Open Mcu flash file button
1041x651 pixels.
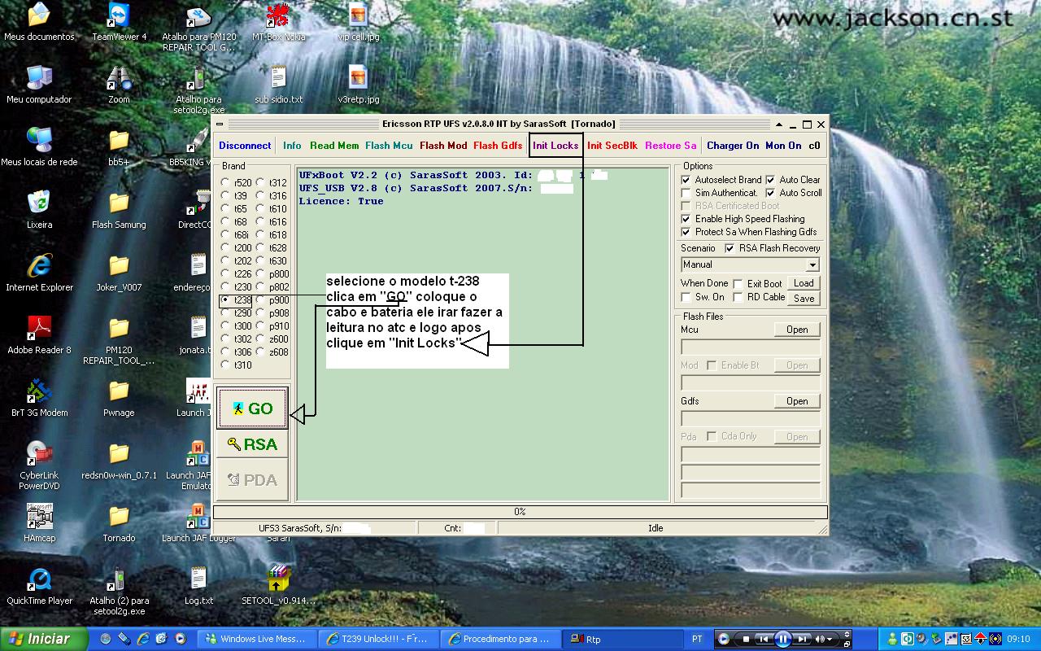pos(797,330)
